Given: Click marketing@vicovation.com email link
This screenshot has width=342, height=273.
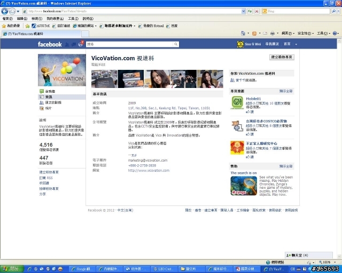Looking at the screenshot, I should (x=147, y=160).
